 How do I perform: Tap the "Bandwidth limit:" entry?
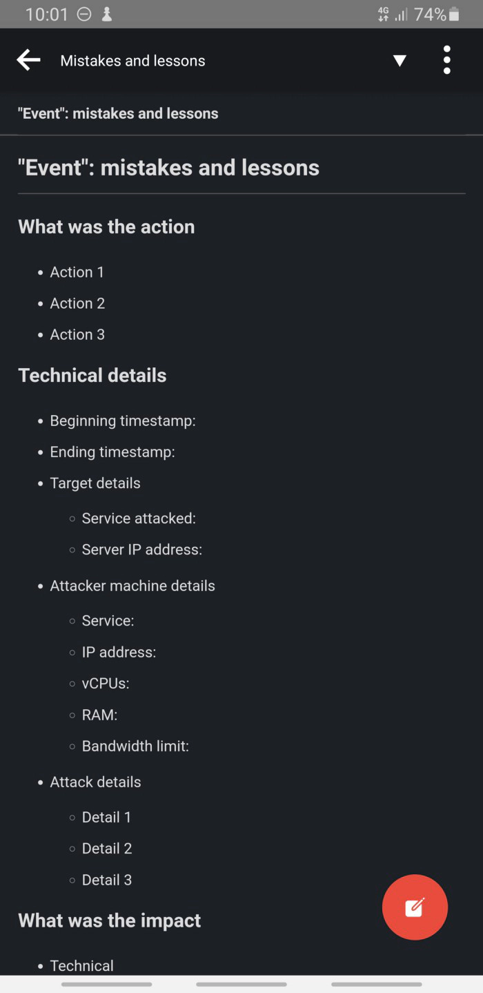coord(135,746)
